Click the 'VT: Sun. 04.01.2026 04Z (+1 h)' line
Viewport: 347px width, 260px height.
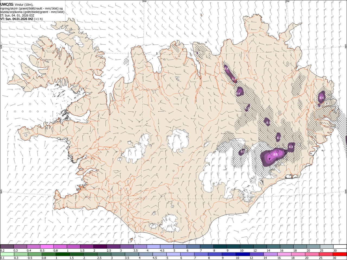click(x=21, y=19)
